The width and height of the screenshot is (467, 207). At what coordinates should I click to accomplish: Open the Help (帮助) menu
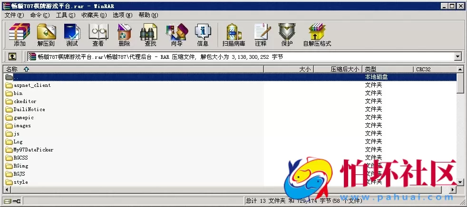click(148, 15)
